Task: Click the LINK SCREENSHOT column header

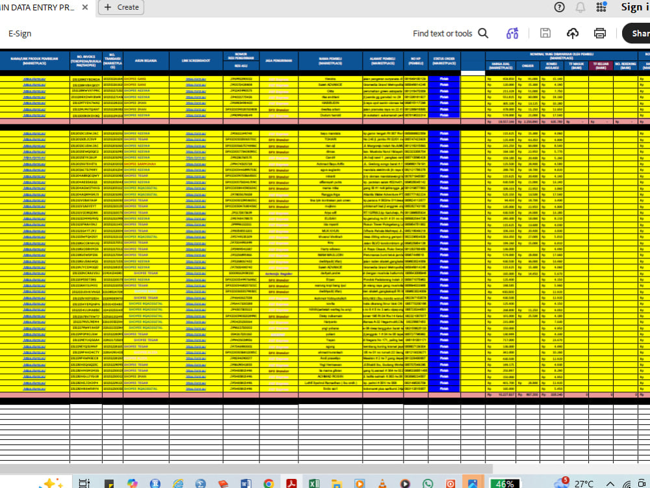Action: (x=196, y=61)
